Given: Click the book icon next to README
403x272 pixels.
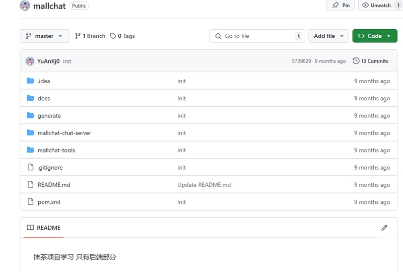Looking at the screenshot, I should click(30, 228).
